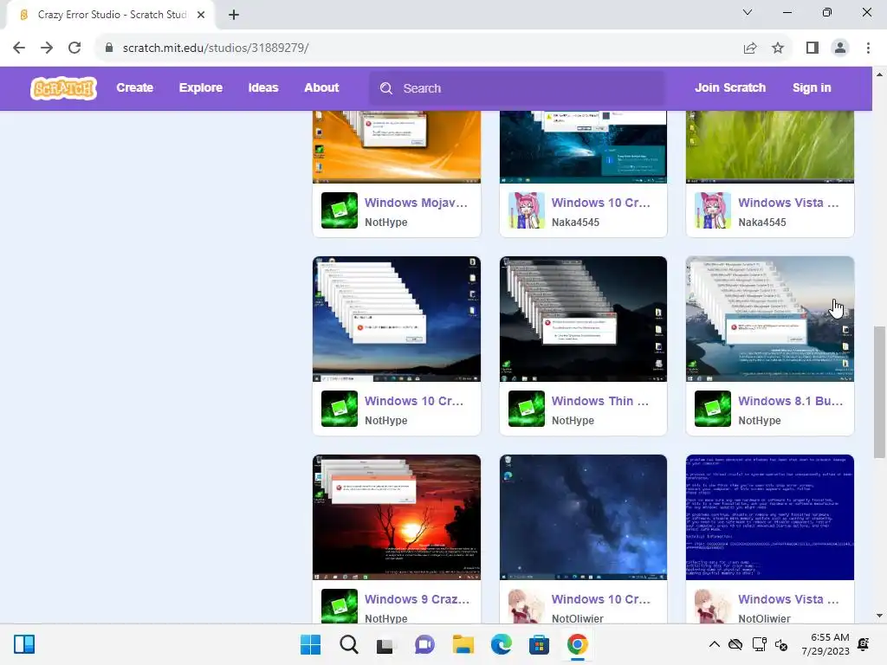Open Naka4545 avatar under Windows 10 Cr...
Viewport: 887px width, 665px height.
point(526,210)
